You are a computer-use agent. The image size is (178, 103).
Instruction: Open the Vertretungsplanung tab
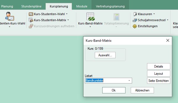click(x=110, y=6)
